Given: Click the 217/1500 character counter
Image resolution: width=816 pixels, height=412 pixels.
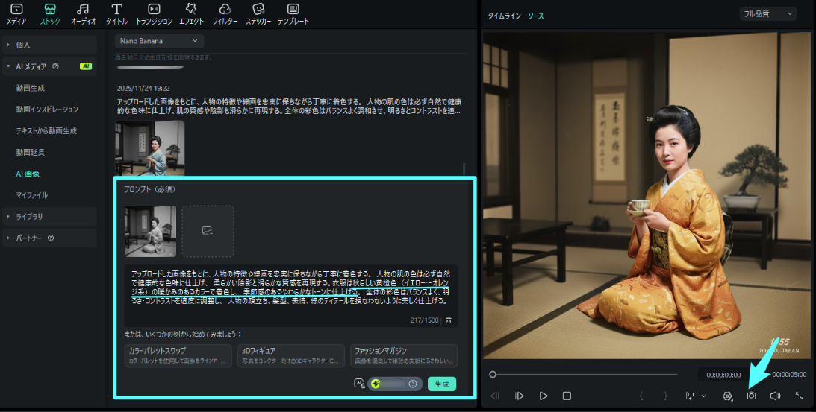Looking at the screenshot, I should 424,320.
